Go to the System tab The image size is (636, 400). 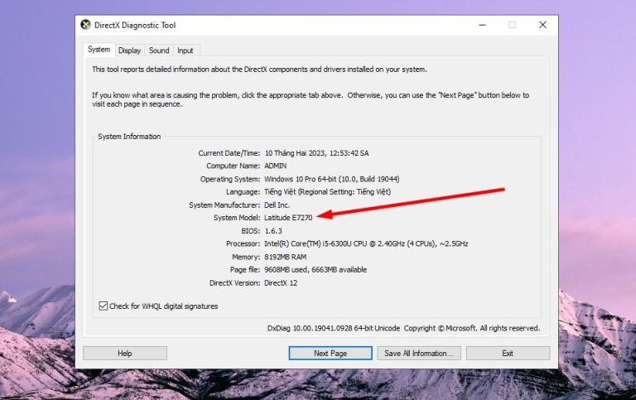[x=99, y=50]
